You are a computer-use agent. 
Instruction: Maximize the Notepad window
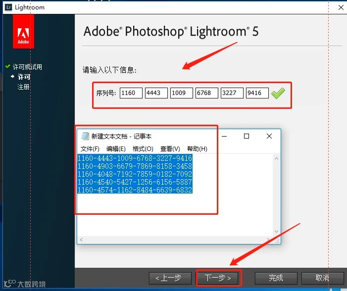[x=247, y=136]
